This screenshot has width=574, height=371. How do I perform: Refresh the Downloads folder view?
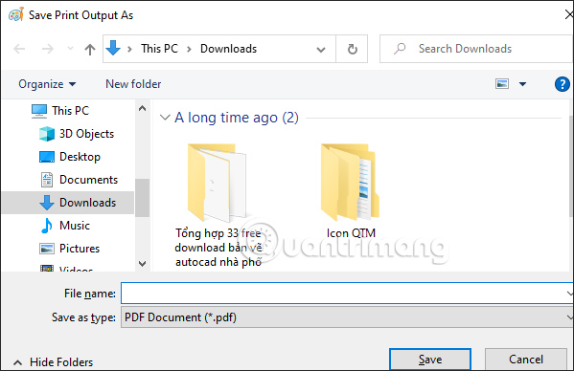352,49
